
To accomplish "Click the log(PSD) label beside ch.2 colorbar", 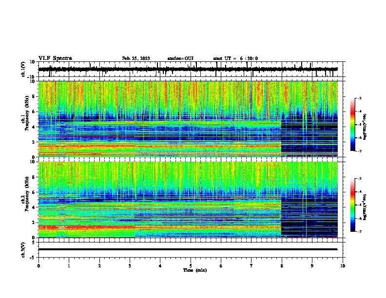I will coord(365,207).
